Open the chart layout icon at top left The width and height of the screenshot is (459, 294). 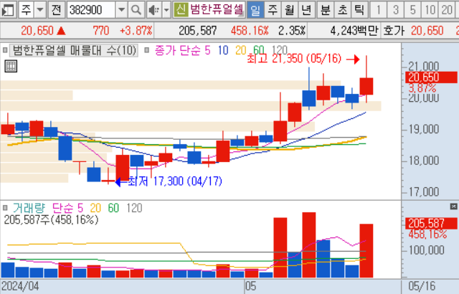pos(7,10)
